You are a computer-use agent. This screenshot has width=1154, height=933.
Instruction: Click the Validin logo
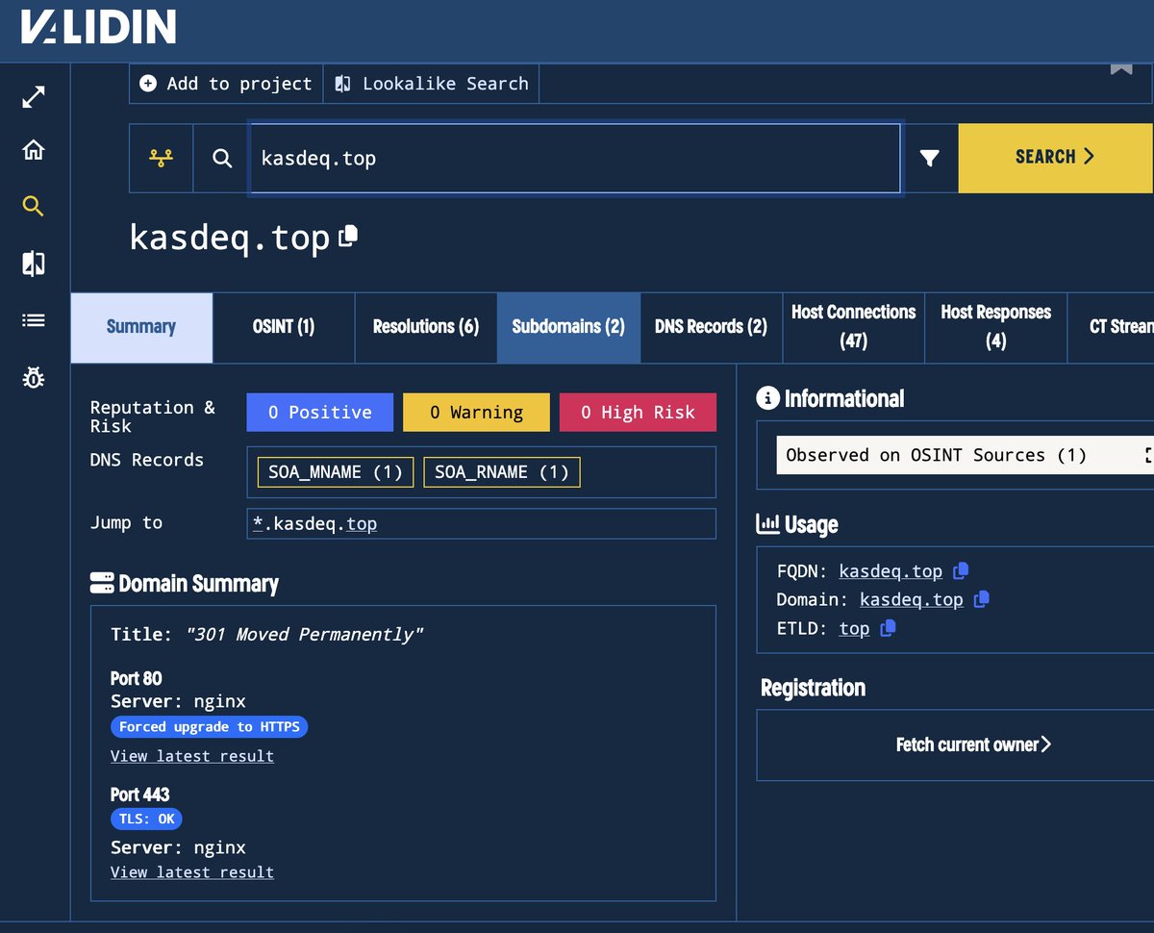(x=98, y=26)
